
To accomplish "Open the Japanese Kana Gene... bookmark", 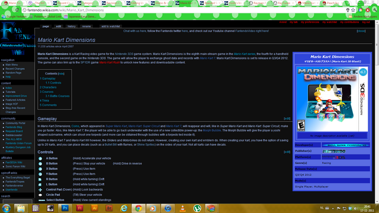I will click(x=80, y=17).
